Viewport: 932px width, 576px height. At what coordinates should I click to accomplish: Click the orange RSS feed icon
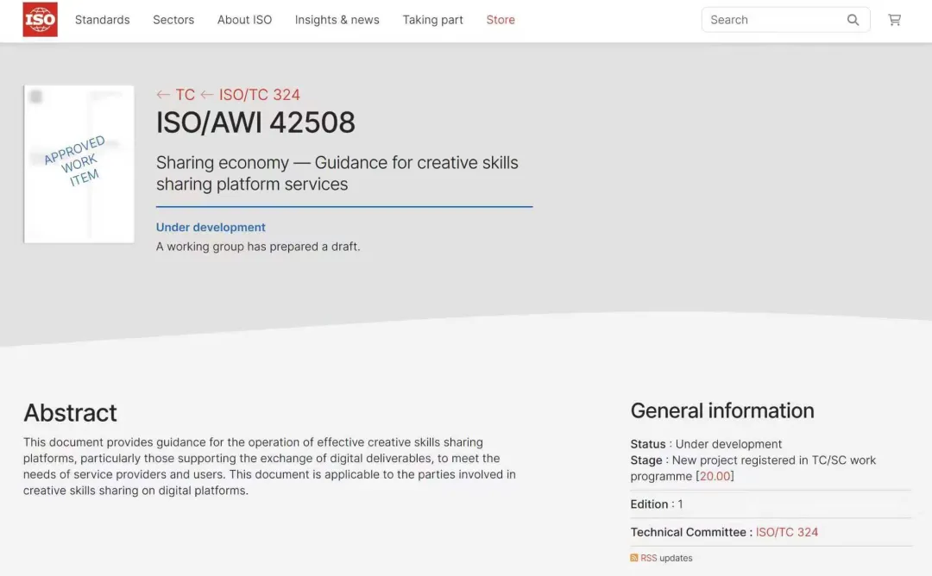click(634, 558)
